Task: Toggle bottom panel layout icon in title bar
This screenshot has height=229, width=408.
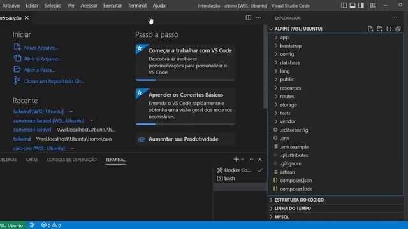Action: (353, 6)
